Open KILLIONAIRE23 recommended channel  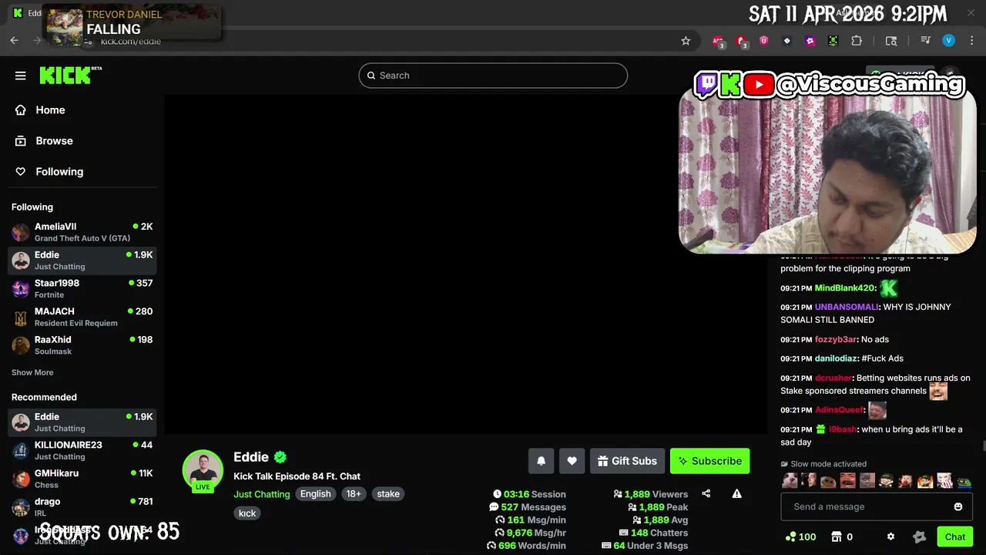coord(82,450)
